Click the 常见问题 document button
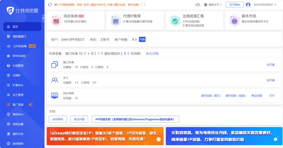 [79, 119]
